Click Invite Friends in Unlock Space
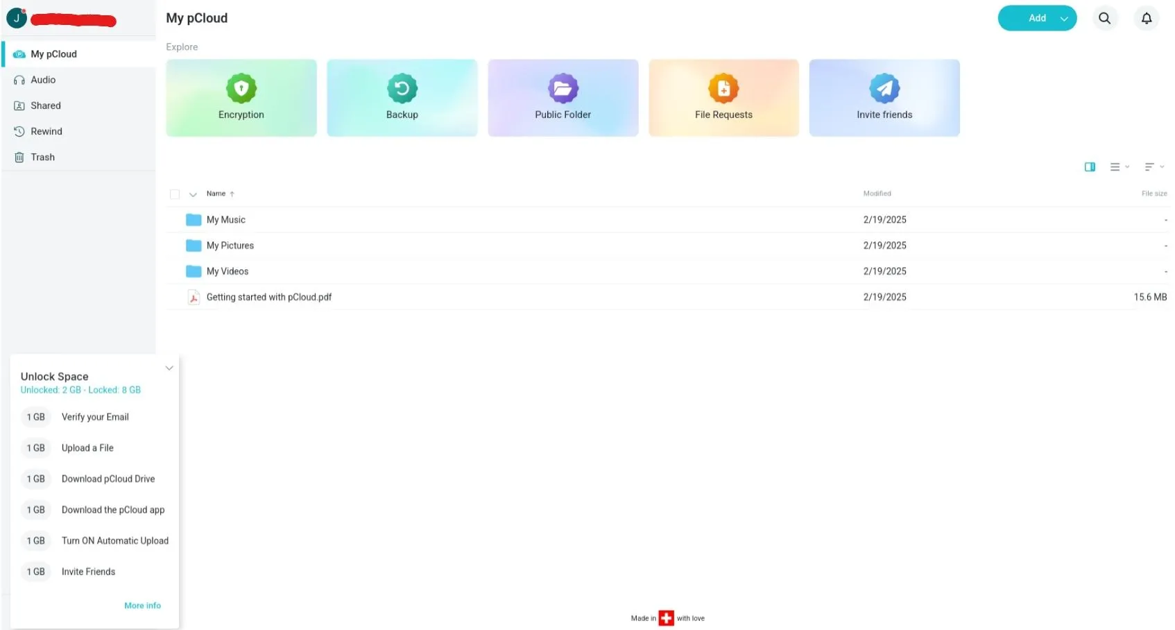Image resolution: width=1175 pixels, height=630 pixels. [88, 572]
